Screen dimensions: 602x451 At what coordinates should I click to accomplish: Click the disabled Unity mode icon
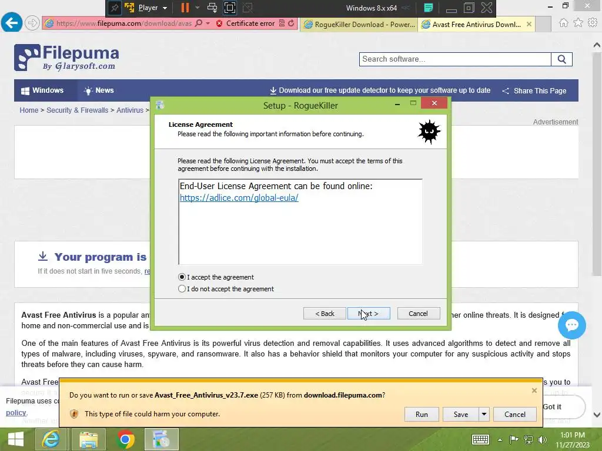248,8
